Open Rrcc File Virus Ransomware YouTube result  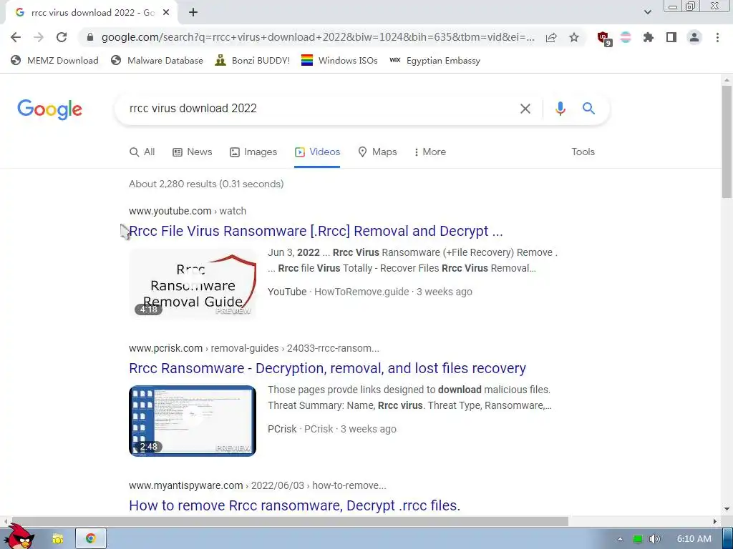click(316, 231)
